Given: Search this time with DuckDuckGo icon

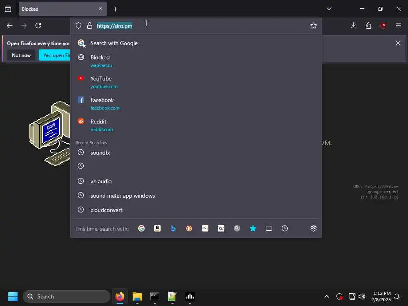Looking at the screenshot, I should pos(189,228).
